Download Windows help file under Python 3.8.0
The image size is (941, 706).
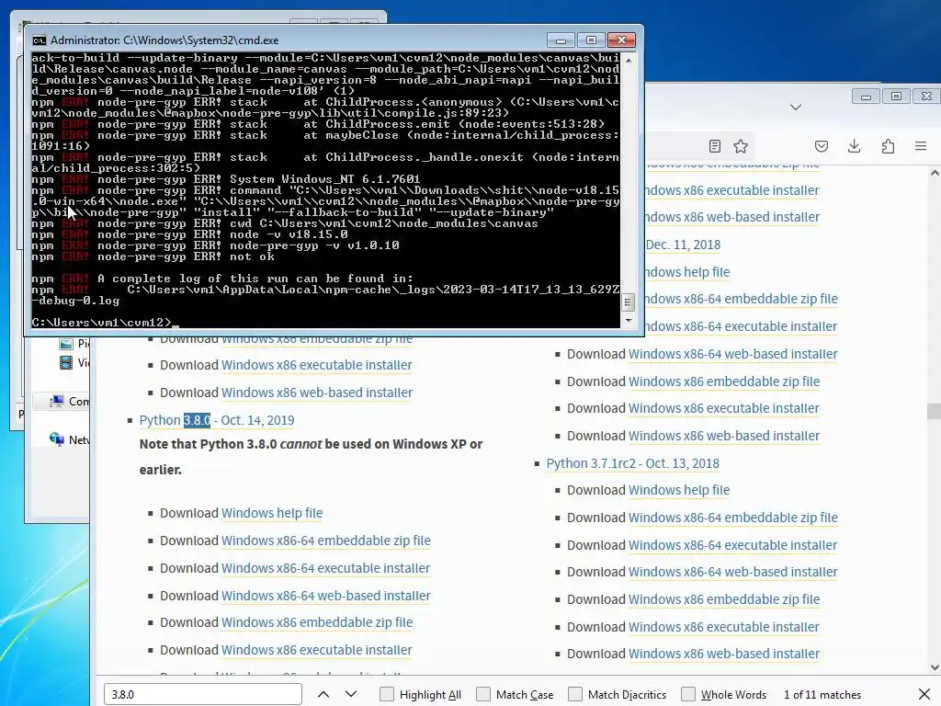click(x=272, y=513)
